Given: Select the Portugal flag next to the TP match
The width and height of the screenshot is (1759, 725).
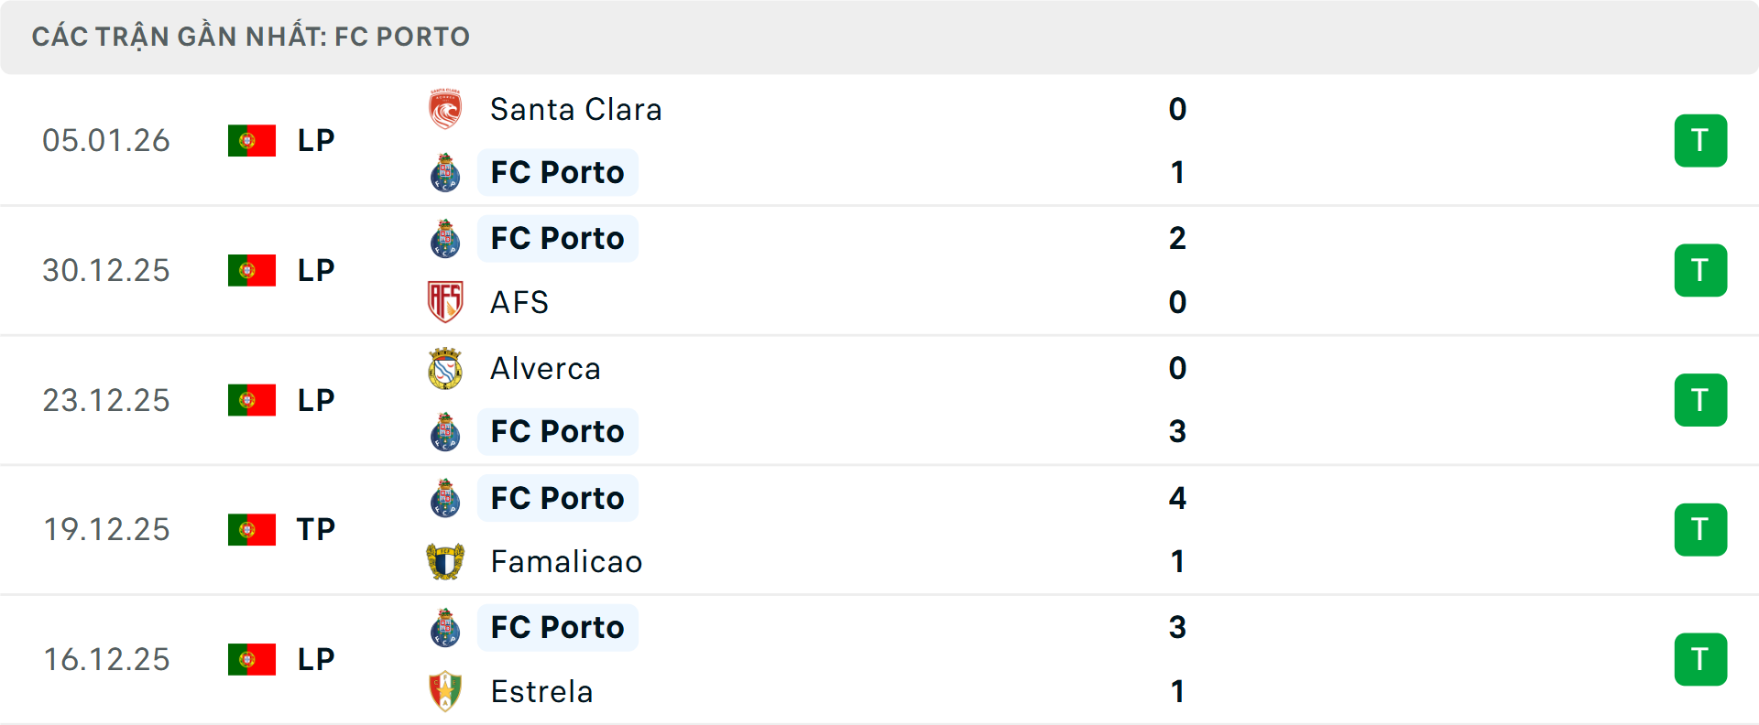Looking at the screenshot, I should (x=252, y=529).
